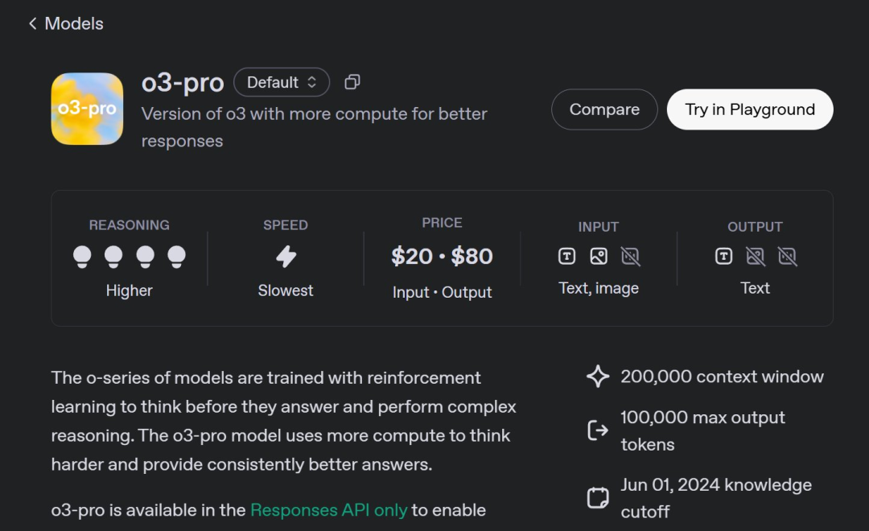Screen dimensions: 869x531
Task: Click the context window sparkle icon
Action: click(598, 377)
